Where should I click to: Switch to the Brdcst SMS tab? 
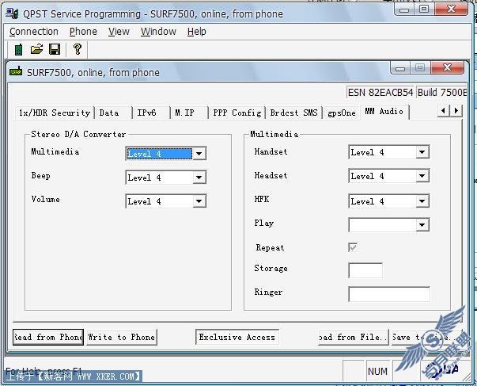293,113
